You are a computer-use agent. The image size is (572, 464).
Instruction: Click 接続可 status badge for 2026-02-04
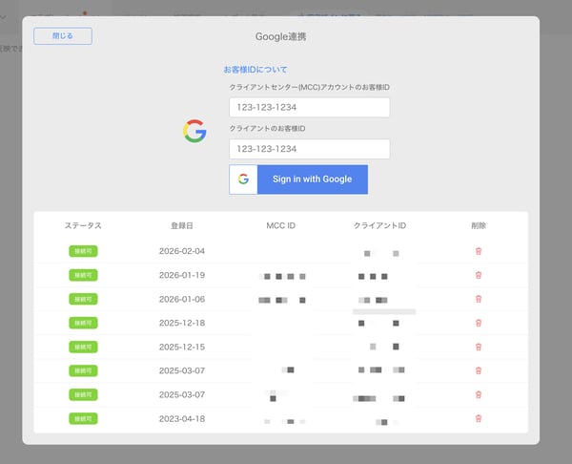83,251
